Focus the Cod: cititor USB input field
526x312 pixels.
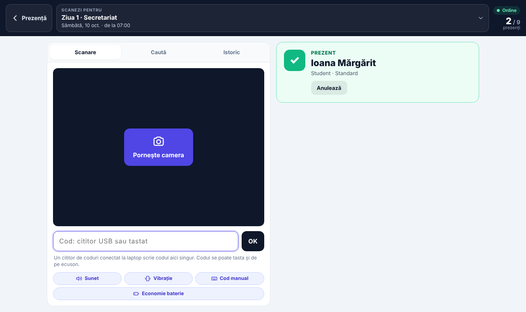145,241
